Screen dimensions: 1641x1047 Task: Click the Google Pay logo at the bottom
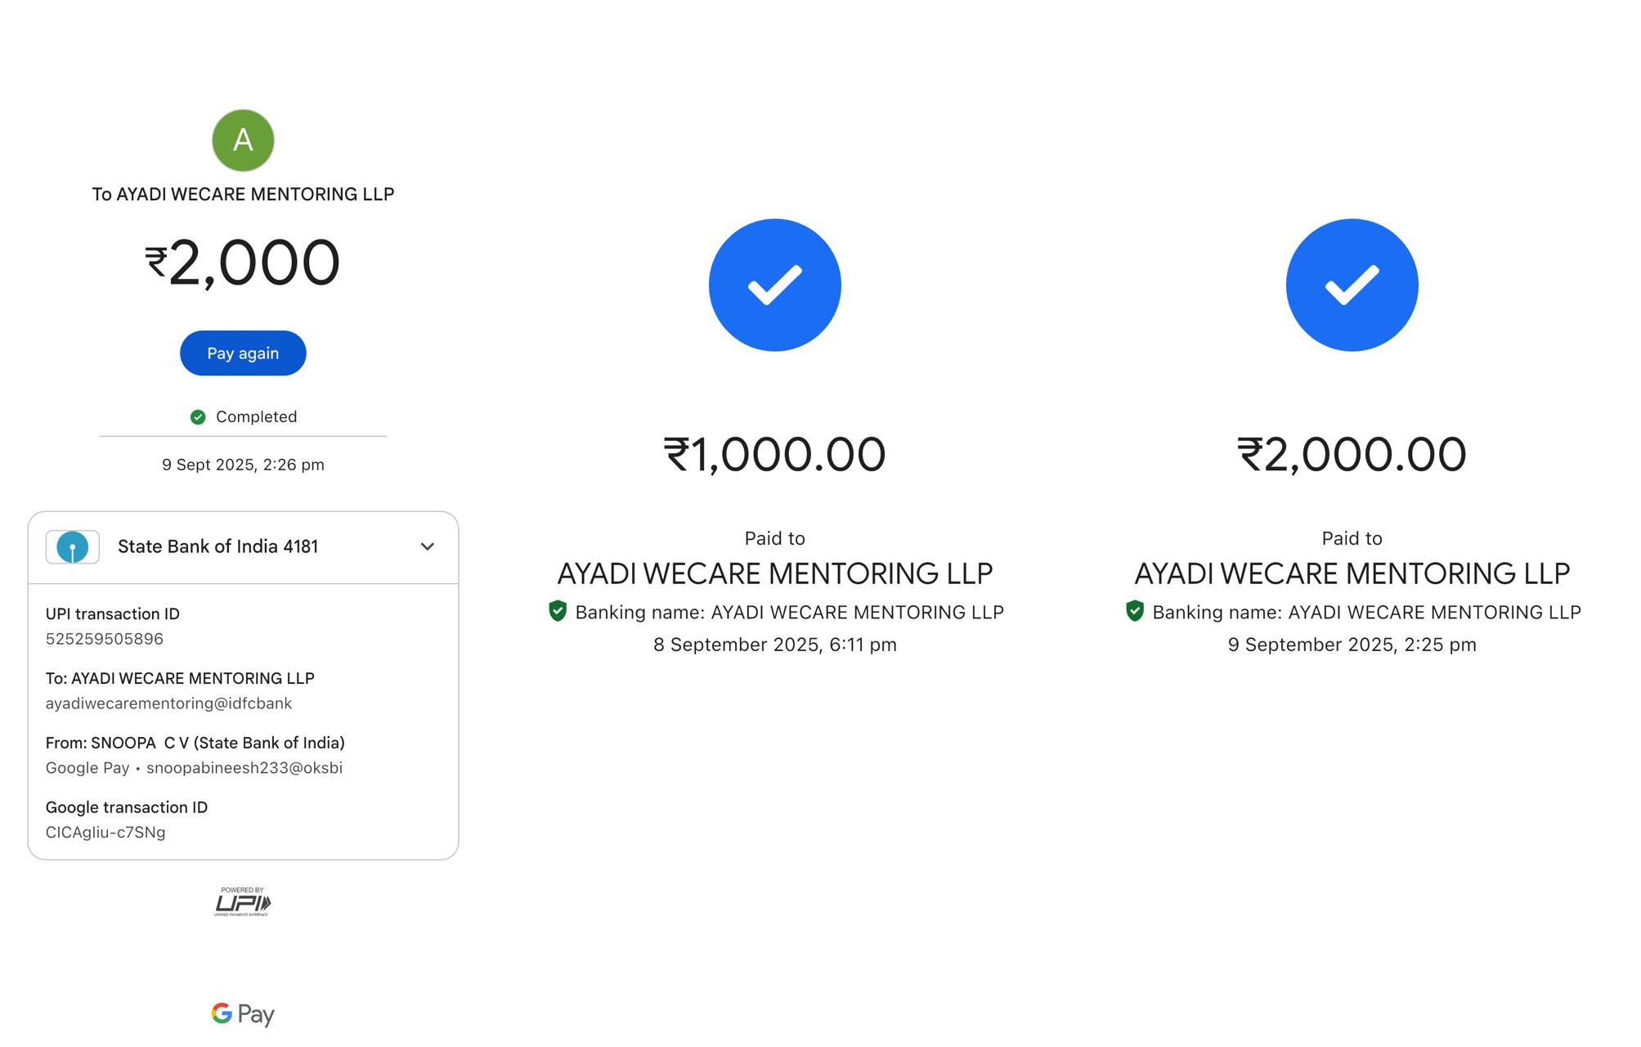[x=243, y=1014]
